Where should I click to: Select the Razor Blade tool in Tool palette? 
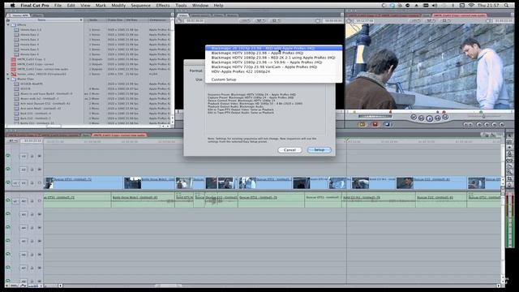point(509,166)
